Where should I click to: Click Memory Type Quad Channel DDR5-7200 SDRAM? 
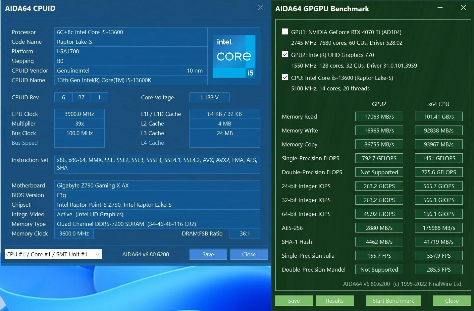click(157, 224)
